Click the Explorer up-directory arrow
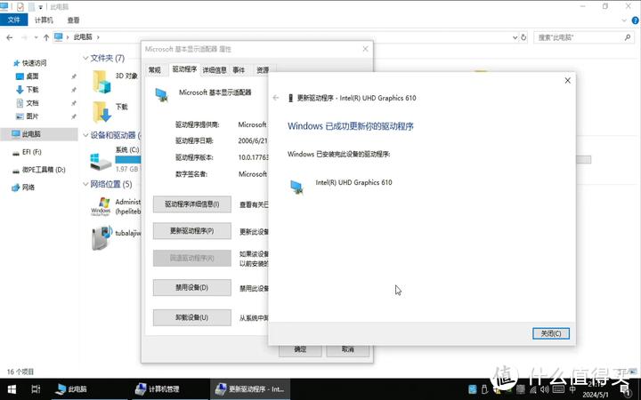The height and width of the screenshot is (400, 641). 45,37
